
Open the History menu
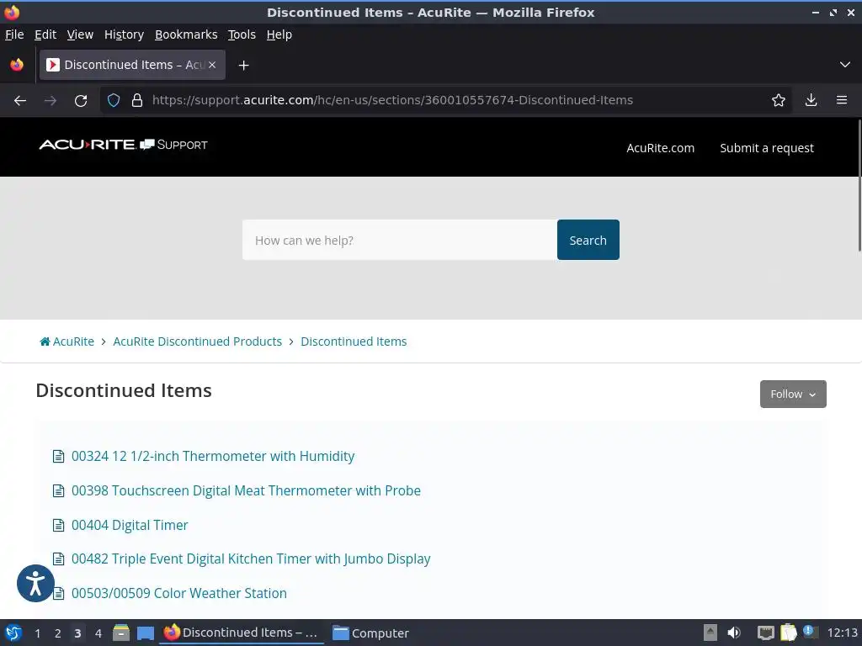click(x=125, y=34)
